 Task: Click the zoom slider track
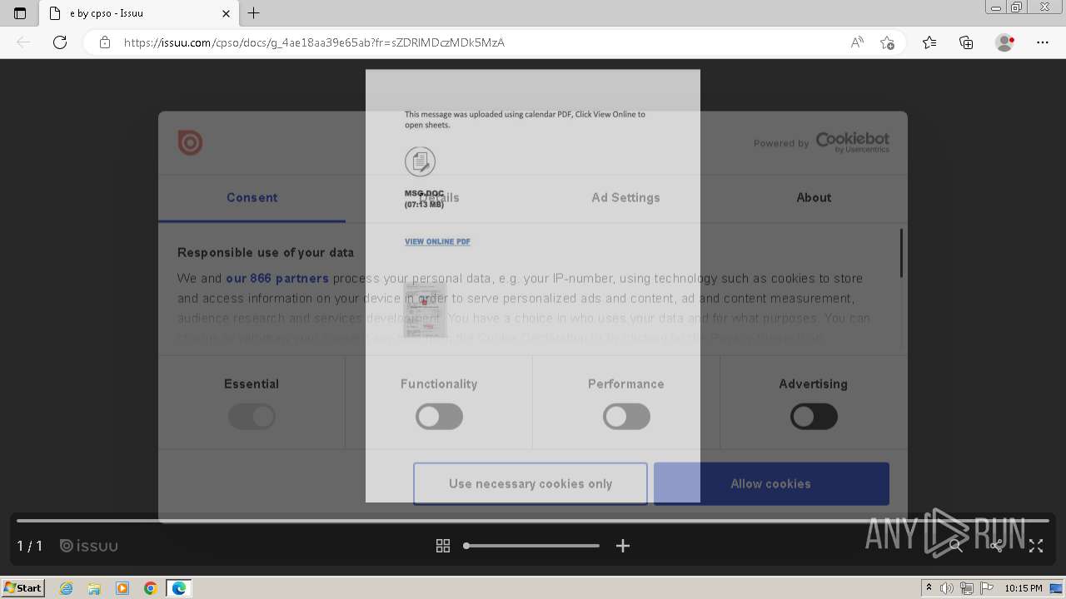531,546
